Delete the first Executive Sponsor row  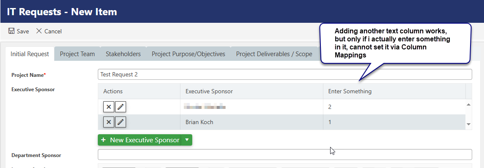[109, 107]
